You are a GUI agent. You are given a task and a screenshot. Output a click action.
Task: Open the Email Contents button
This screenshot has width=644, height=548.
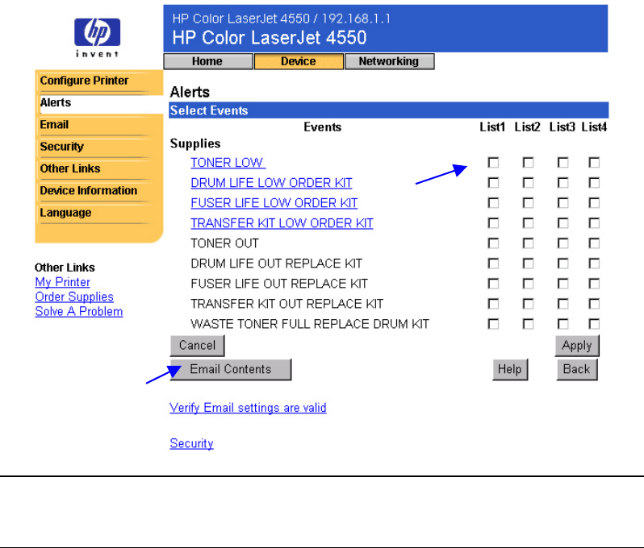(x=231, y=369)
